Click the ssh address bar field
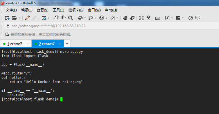 pyautogui.click(x=111, y=26)
